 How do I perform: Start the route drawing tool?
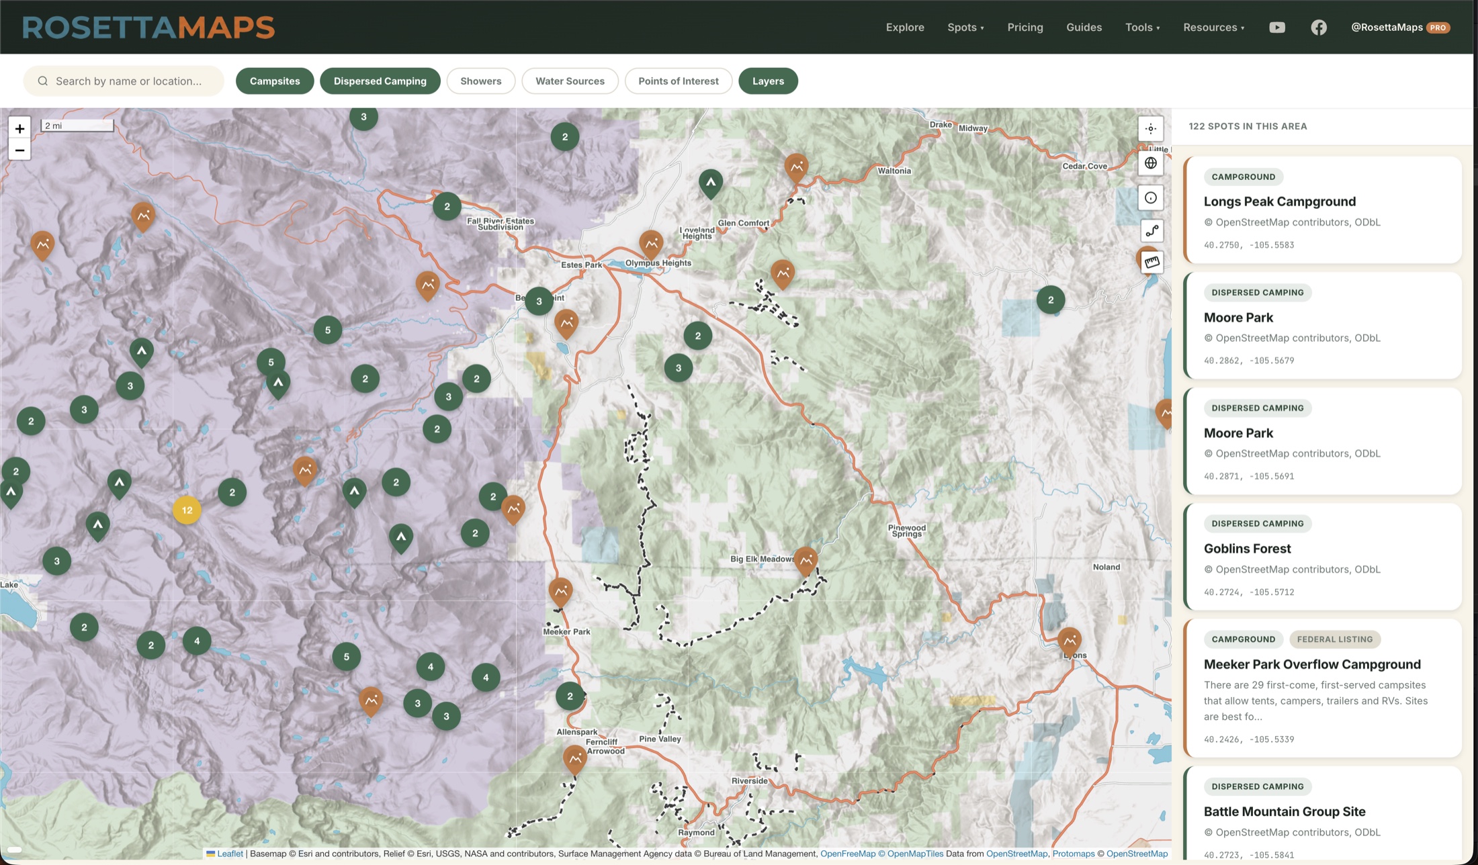click(x=1151, y=231)
